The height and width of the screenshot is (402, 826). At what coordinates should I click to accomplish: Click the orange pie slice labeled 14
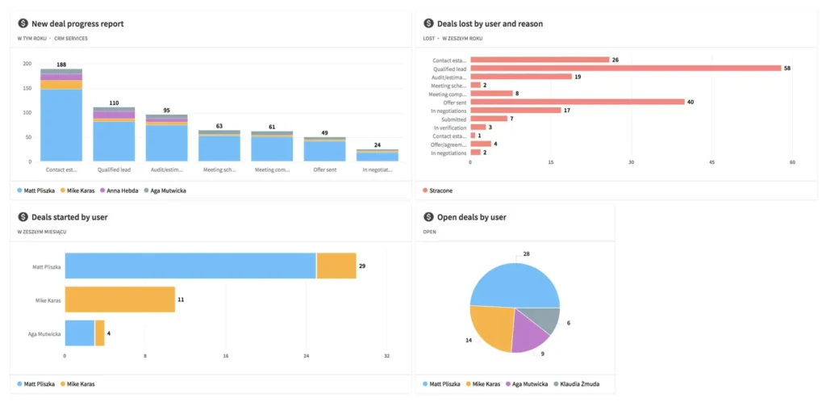(488, 327)
